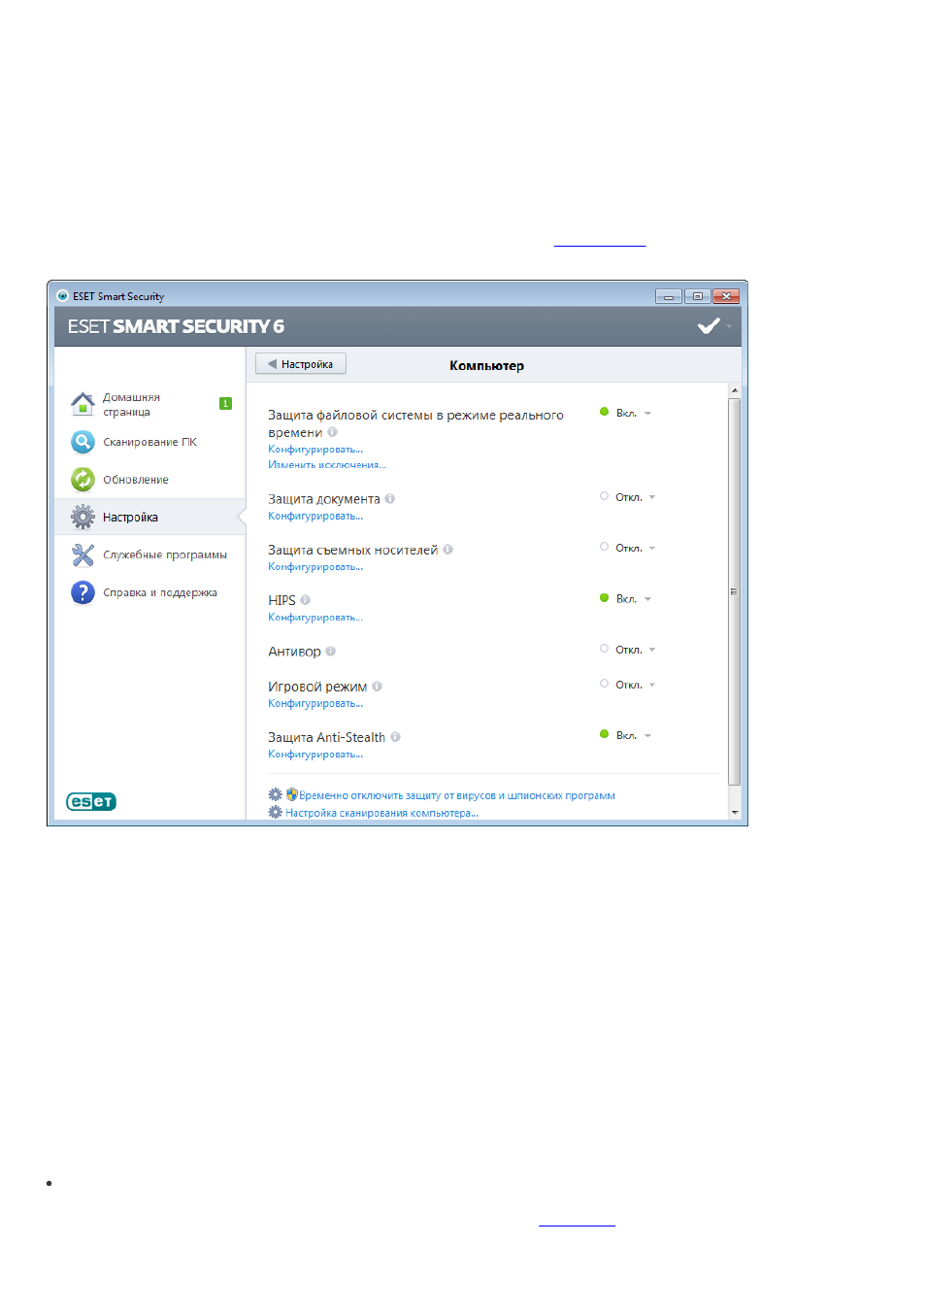Image resolution: width=926 pixels, height=1311 pixels.
Task: Toggle green status dot for Защита Anti-Stealth
Action: pyautogui.click(x=604, y=734)
